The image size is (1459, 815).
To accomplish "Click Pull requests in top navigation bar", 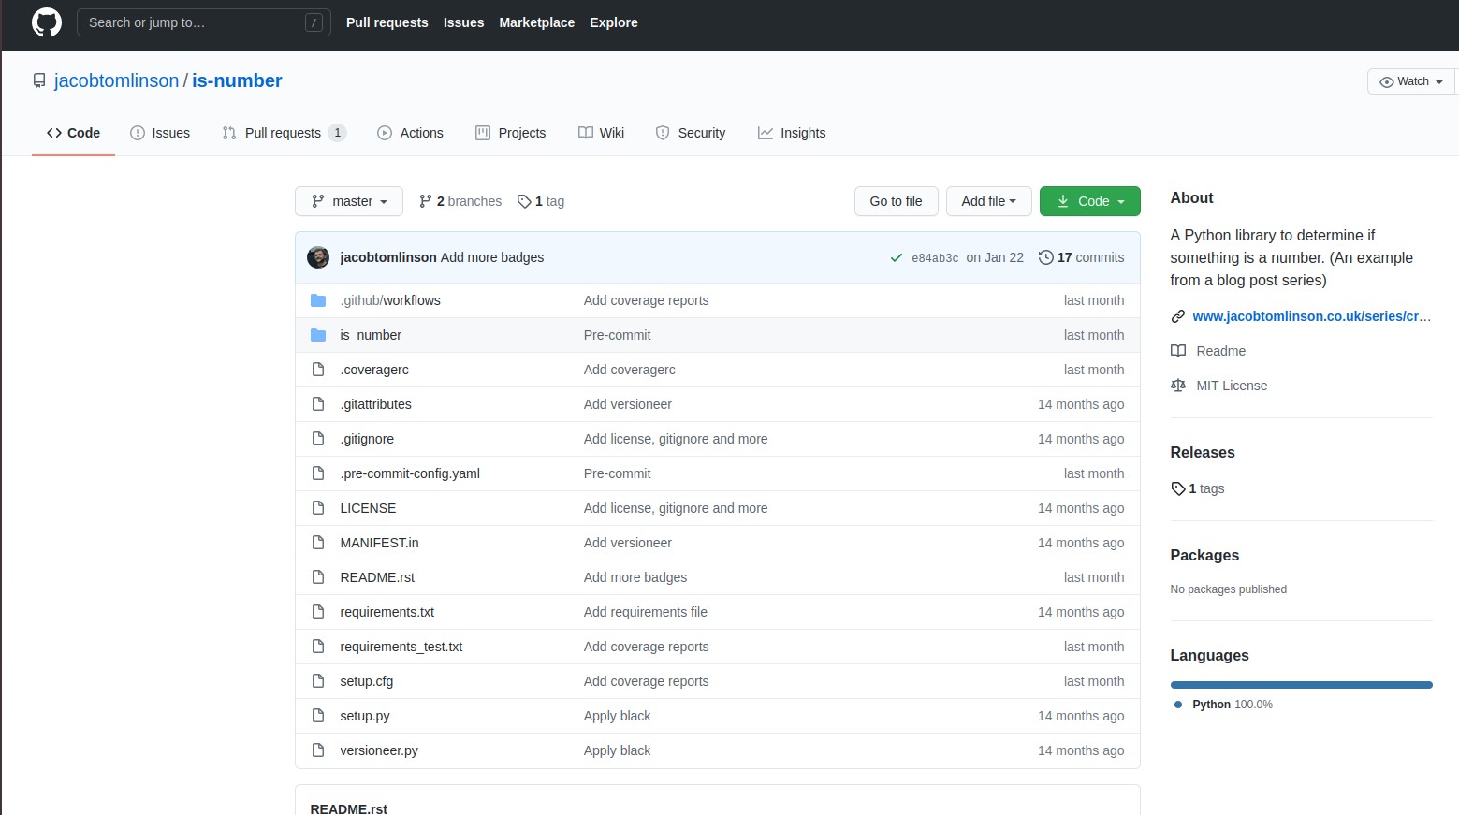I will tap(387, 22).
